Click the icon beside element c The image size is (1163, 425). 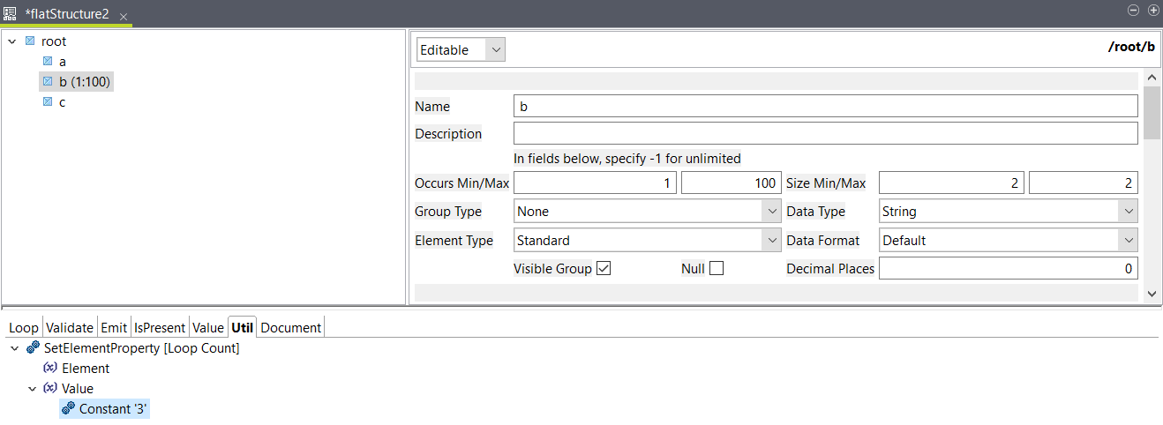pyautogui.click(x=48, y=102)
